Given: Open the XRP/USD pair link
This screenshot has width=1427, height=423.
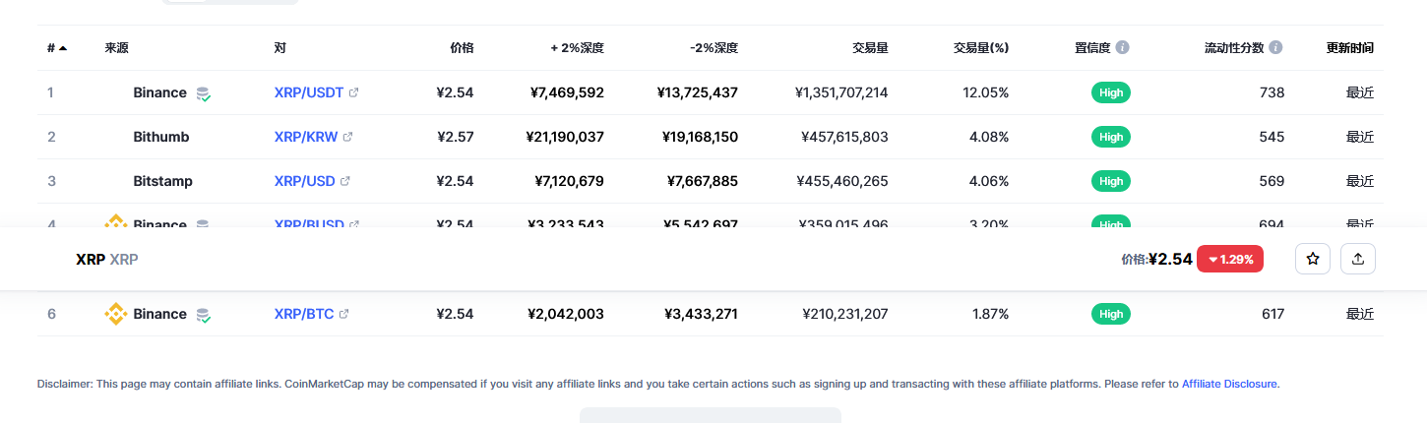Looking at the screenshot, I should (304, 181).
